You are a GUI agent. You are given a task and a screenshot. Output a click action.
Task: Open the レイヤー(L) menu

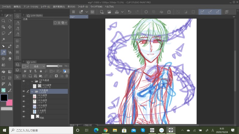coord(45,6)
